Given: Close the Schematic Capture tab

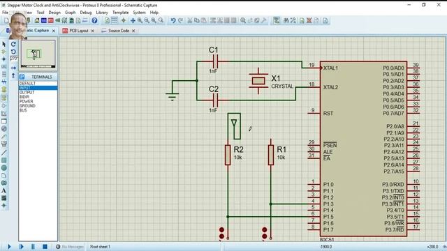Looking at the screenshot, I should [x=54, y=31].
